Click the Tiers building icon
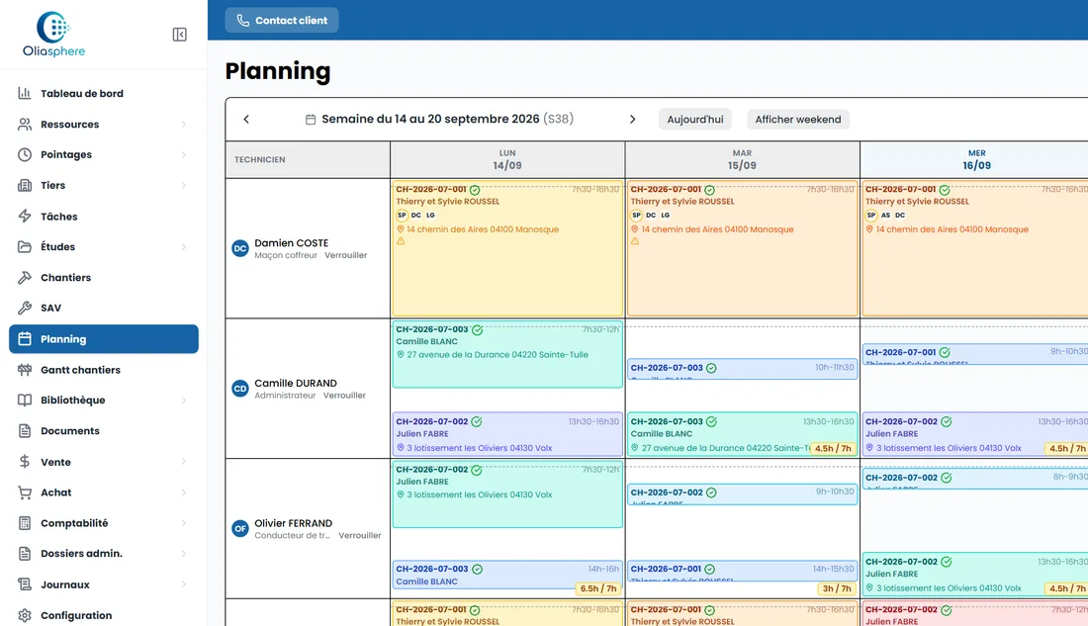This screenshot has width=1088, height=626. 25,185
